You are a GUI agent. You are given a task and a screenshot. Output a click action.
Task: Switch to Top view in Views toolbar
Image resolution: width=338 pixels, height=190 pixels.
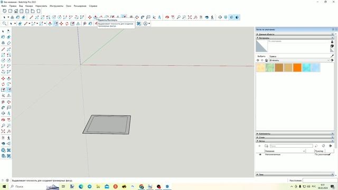tap(10, 11)
